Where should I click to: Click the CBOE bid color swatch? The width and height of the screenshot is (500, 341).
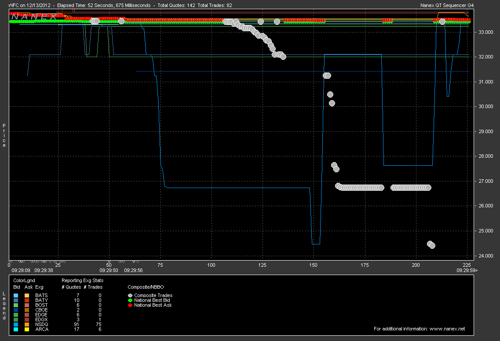pyautogui.click(x=16, y=310)
